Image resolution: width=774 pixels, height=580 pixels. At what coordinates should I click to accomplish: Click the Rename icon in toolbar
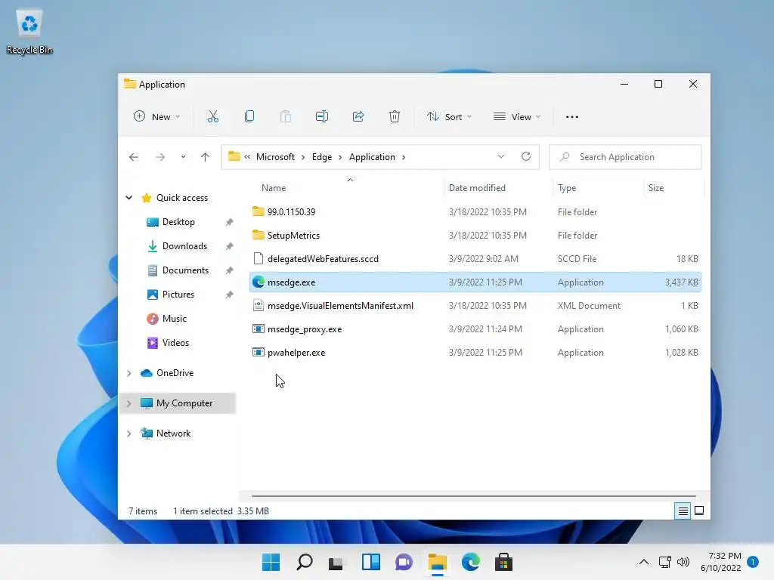tap(322, 117)
